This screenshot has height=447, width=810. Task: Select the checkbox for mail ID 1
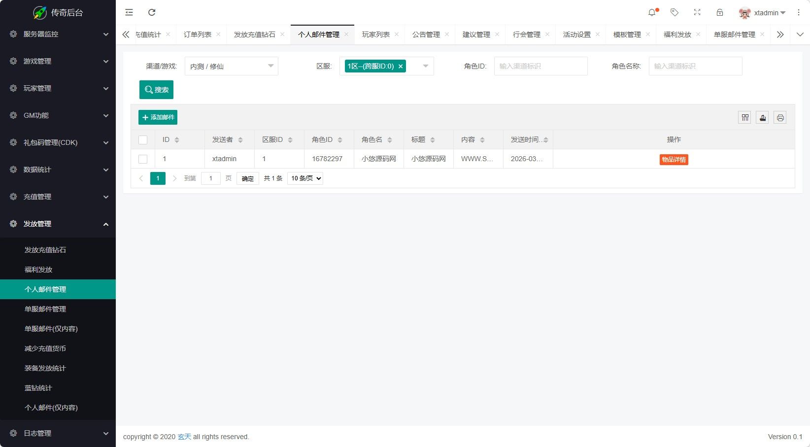pos(143,159)
